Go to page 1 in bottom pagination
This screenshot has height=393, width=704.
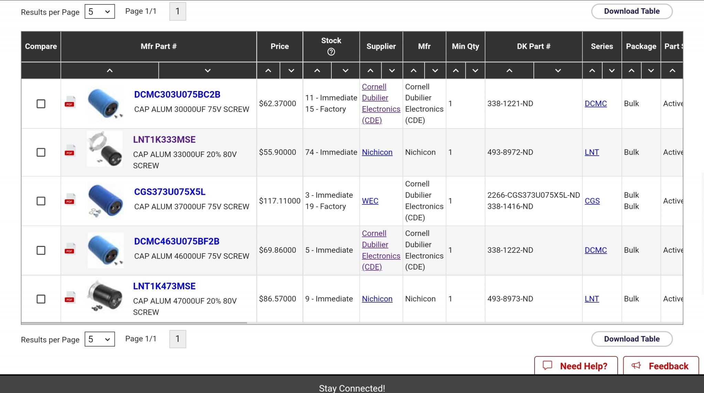tap(178, 339)
